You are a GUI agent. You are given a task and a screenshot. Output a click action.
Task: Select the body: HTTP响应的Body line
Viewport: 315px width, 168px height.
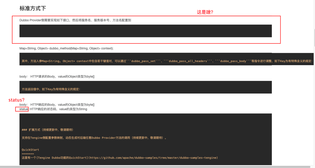57,105
